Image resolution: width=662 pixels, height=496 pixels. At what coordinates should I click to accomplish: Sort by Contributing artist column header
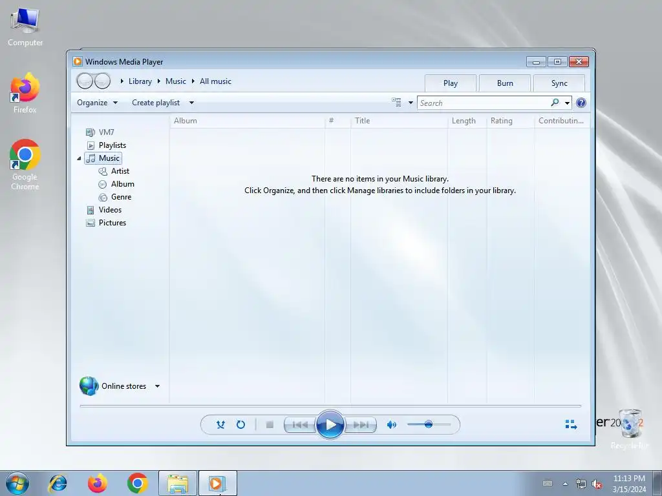tap(562, 121)
